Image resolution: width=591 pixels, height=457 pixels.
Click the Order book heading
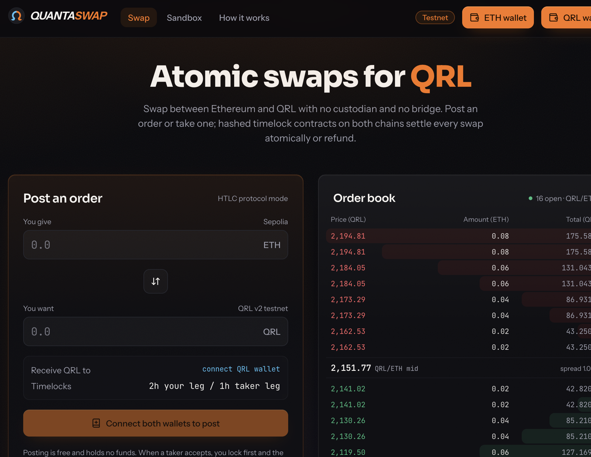(364, 198)
